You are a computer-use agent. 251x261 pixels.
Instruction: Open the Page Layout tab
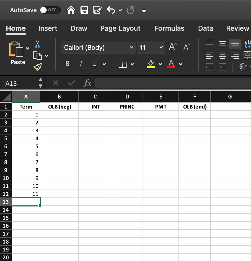120,28
